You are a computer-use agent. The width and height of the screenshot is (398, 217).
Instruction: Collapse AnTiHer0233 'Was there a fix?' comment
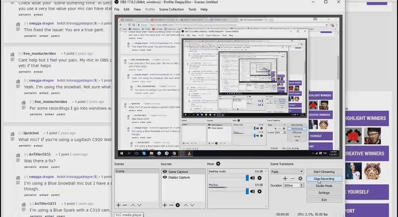point(26,154)
